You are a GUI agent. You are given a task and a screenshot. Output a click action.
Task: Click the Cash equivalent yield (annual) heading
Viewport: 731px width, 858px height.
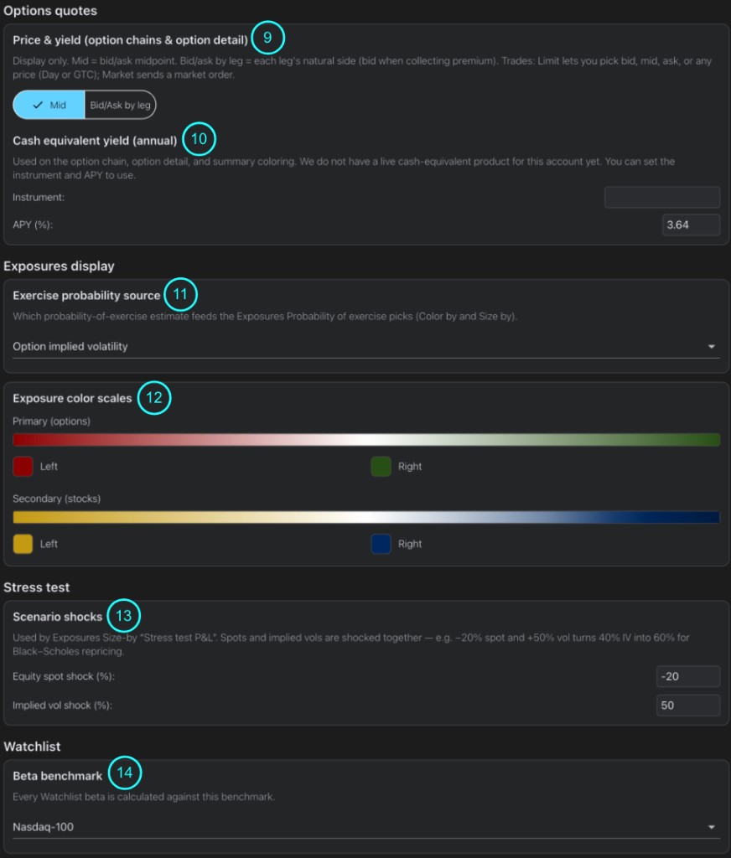[x=95, y=141]
